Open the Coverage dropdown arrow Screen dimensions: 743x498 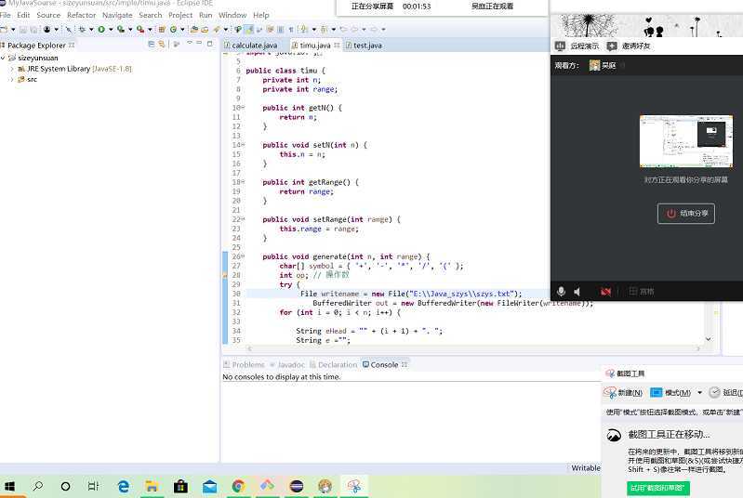(x=130, y=30)
